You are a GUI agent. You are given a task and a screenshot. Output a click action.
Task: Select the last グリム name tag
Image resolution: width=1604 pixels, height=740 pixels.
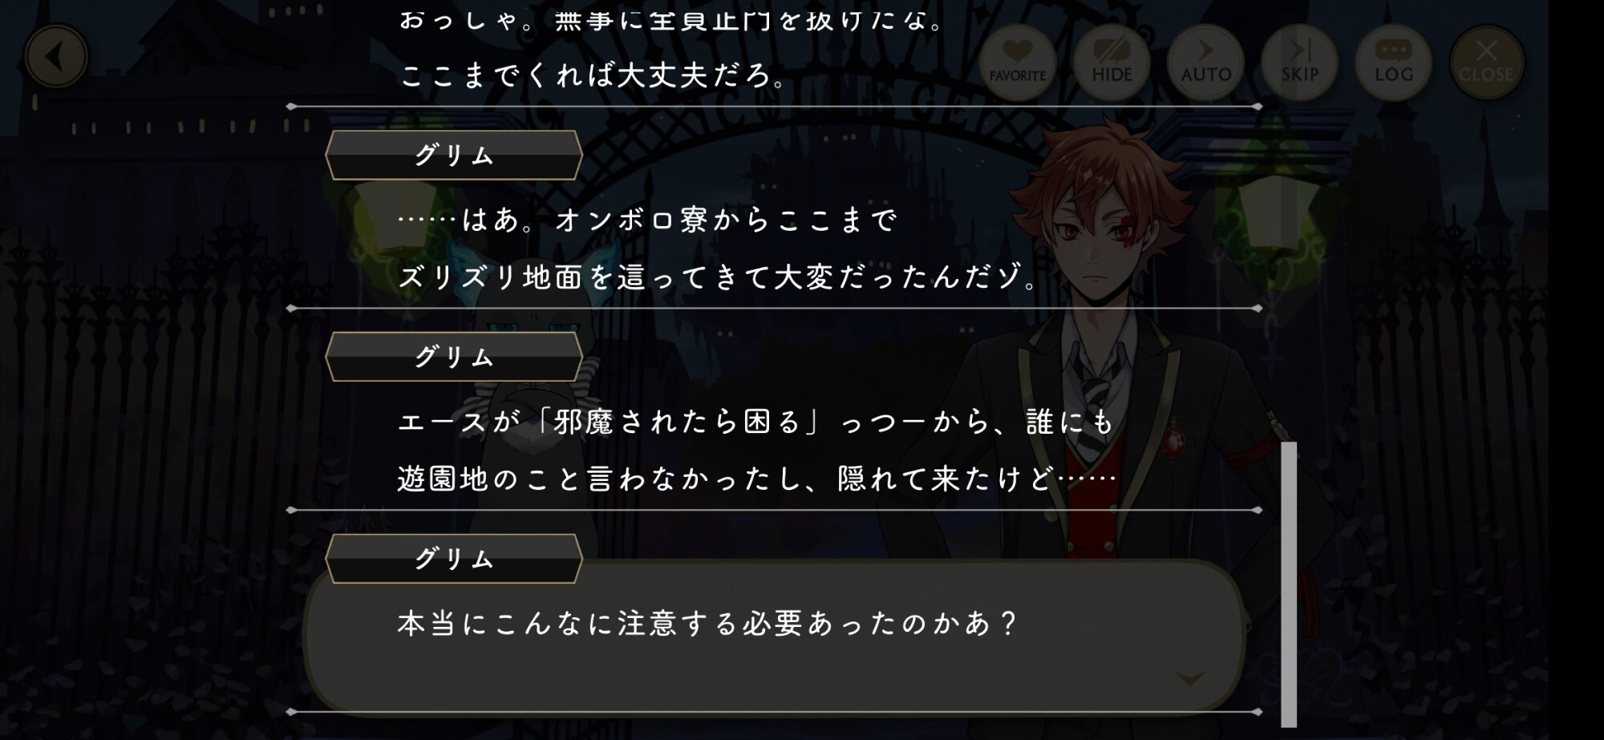click(454, 558)
